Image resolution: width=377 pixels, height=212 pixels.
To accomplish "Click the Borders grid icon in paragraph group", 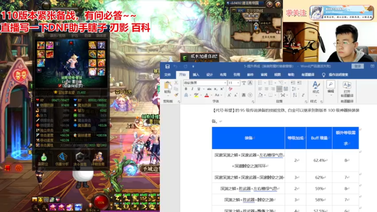I will coord(270,95).
